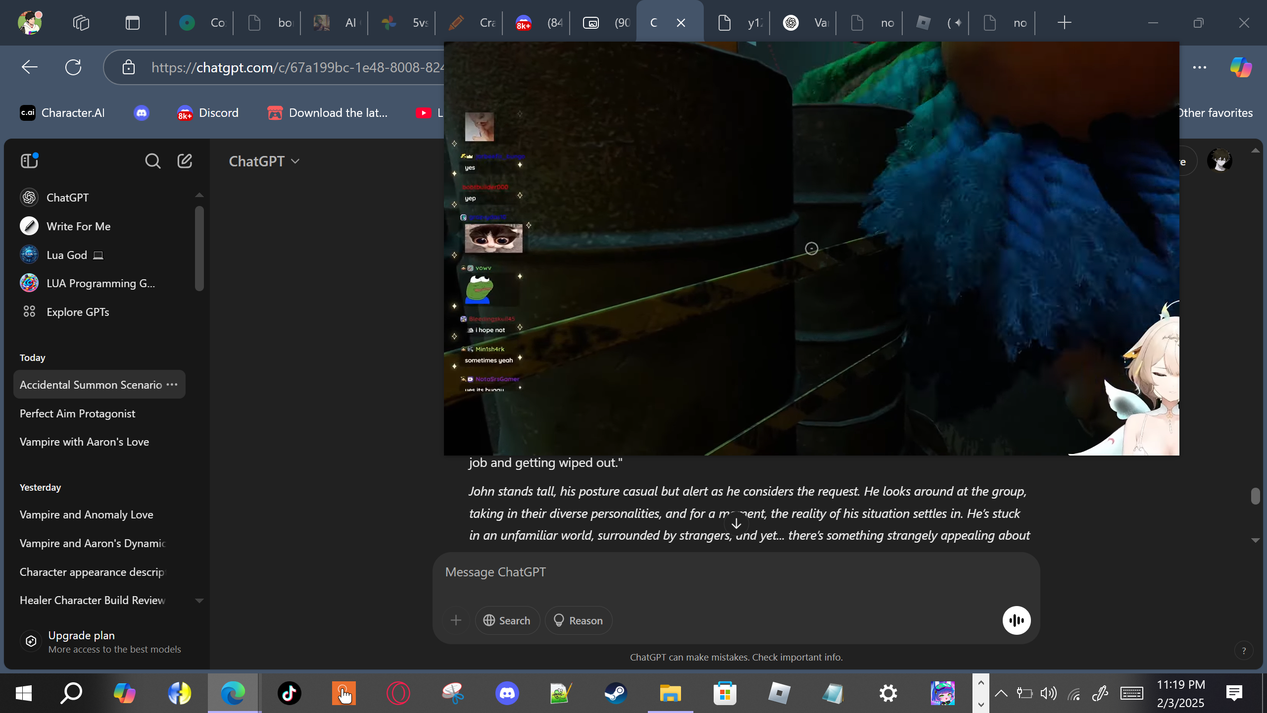Viewport: 1267px width, 713px height.
Task: Switch to the y12 browser tab
Action: point(738,23)
